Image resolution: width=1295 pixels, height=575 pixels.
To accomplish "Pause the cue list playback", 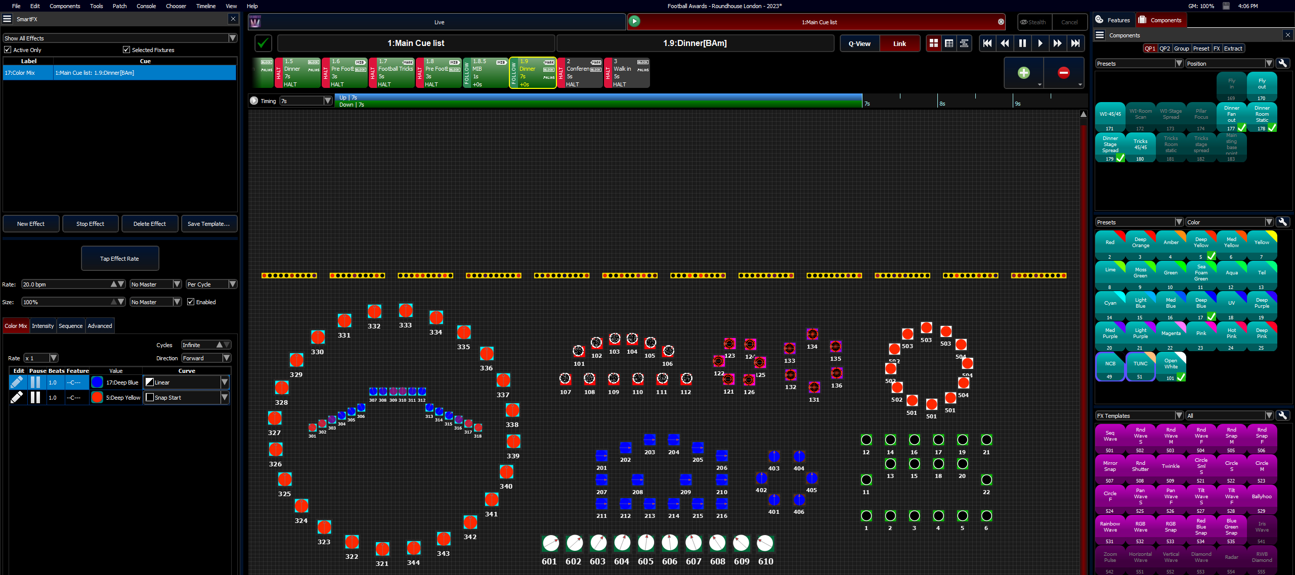I will coord(1022,43).
